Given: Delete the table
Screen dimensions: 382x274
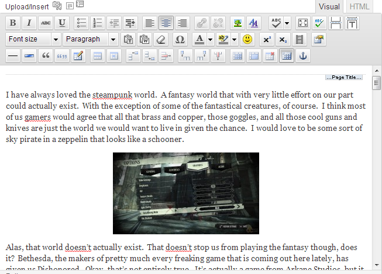Looking at the screenshot, I should click(270, 56).
